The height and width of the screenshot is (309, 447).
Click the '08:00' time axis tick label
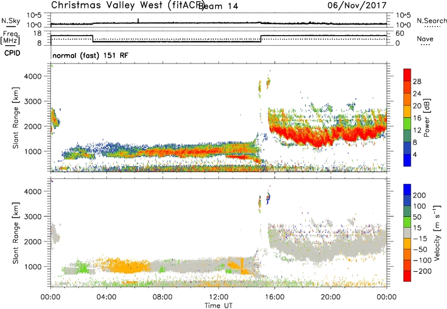point(163,297)
